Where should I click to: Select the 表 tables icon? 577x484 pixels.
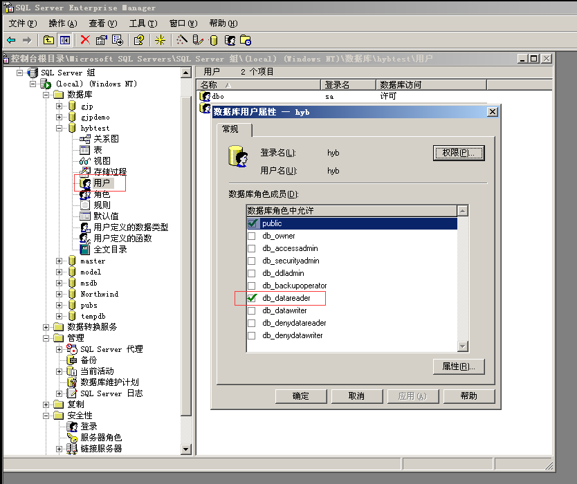point(85,150)
